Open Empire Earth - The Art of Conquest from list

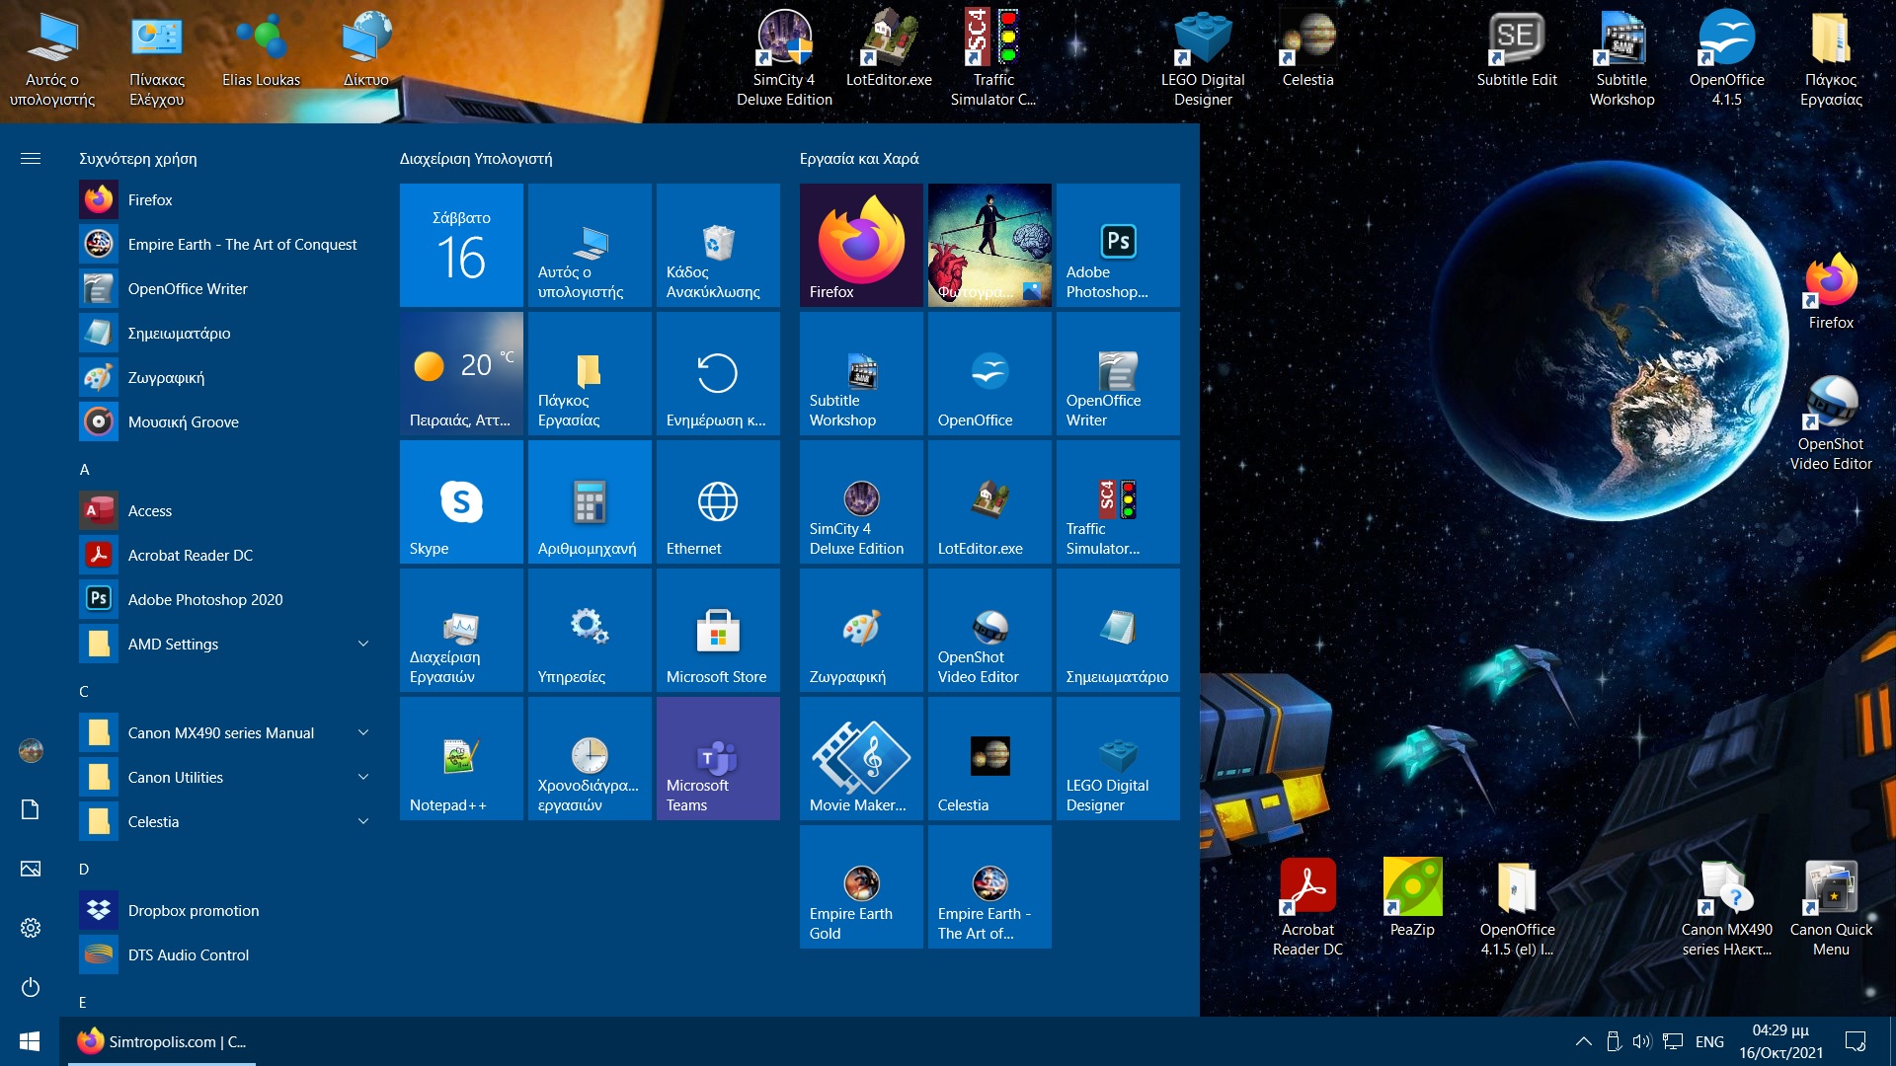pyautogui.click(x=227, y=244)
